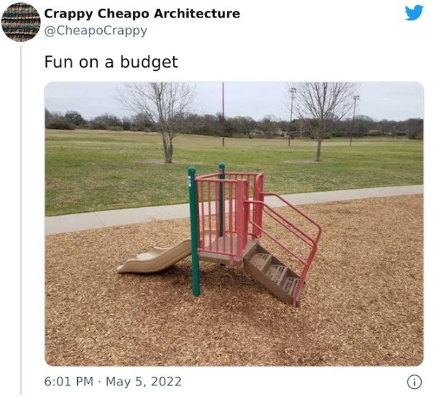The image size is (437, 397).
Task: Click the tall green post on the playground
Action: click(194, 232)
